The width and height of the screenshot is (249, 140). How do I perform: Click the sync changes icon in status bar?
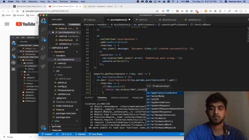pyautogui.click(x=57, y=134)
